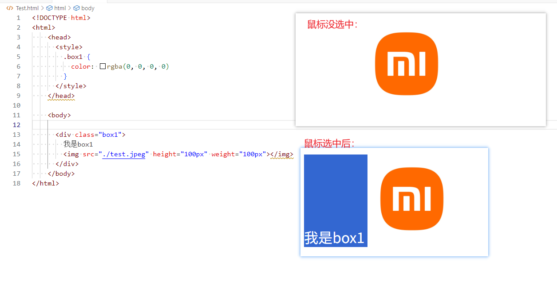Click the opening <body> tag
Screen dimensions: 557x282
pos(59,115)
